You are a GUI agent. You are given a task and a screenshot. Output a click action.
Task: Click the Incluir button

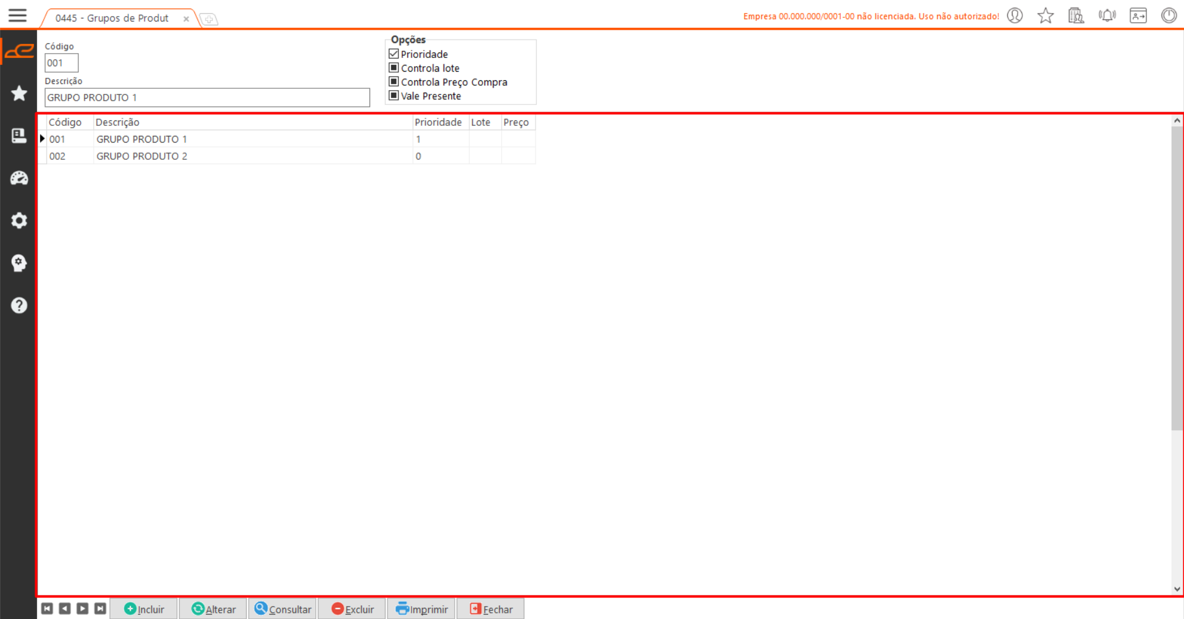click(x=144, y=609)
